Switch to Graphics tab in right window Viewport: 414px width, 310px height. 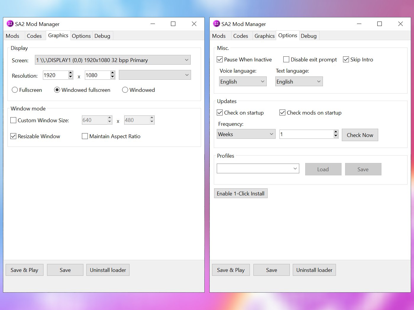click(264, 36)
